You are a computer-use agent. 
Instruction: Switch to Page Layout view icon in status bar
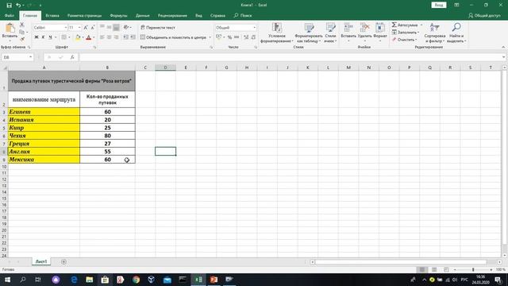[x=434, y=269]
